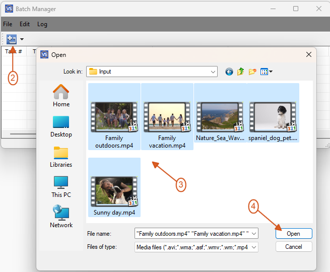Open the Log menu
330x272 pixels.
tap(42, 24)
